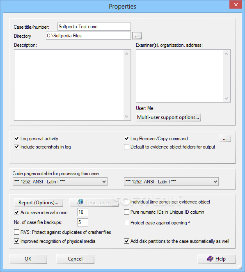Image resolution: width=245 pixels, height=272 pixels.
Task: Click the globe icon on Time zone button
Action: pos(80,202)
